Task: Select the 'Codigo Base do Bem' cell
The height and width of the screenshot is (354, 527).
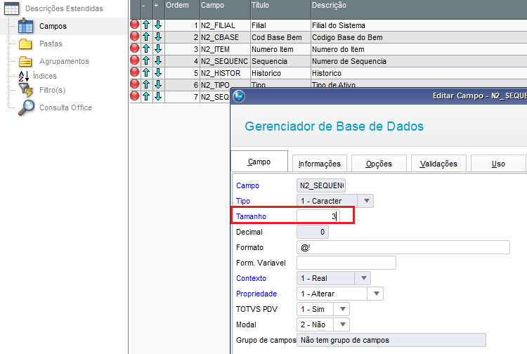Action: [419, 37]
